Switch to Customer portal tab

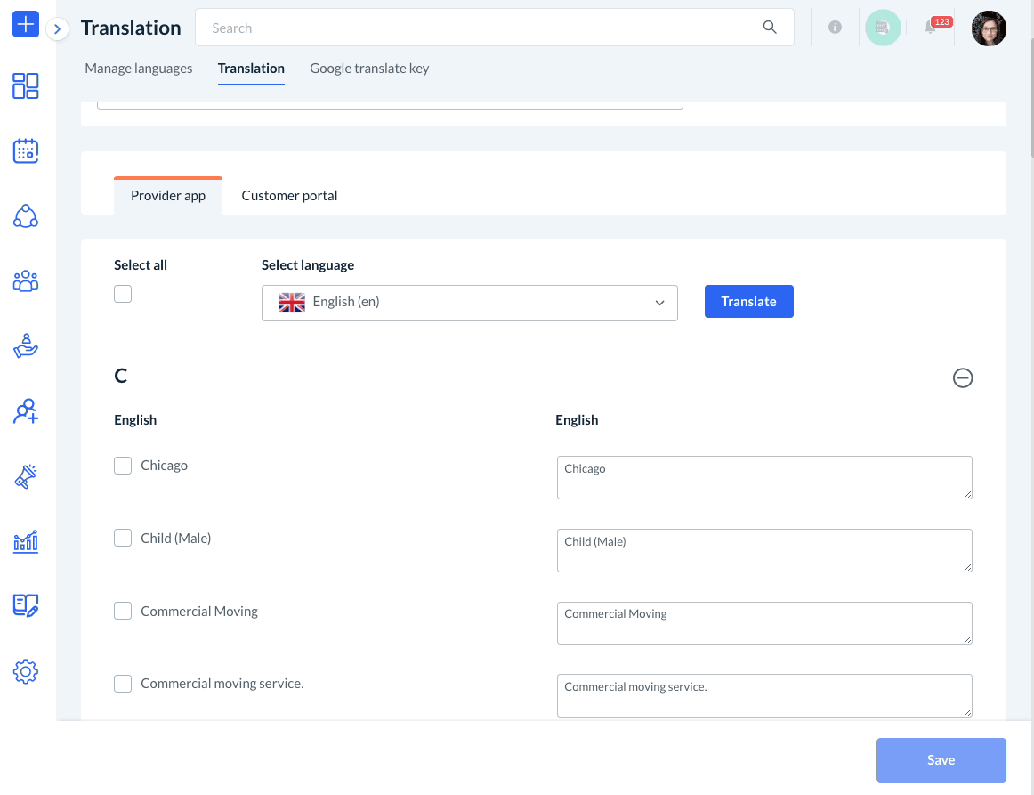coord(289,196)
